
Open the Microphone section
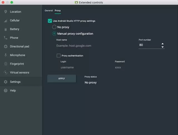[21, 55]
